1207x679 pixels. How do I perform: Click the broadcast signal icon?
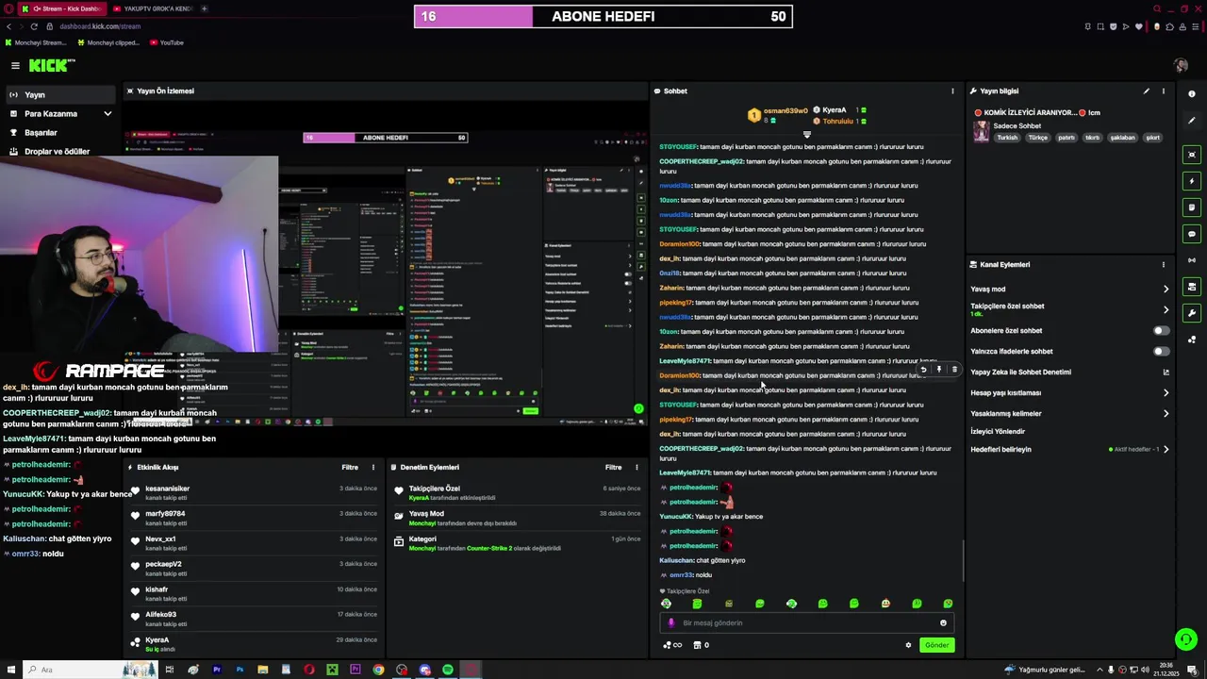coord(1192,260)
